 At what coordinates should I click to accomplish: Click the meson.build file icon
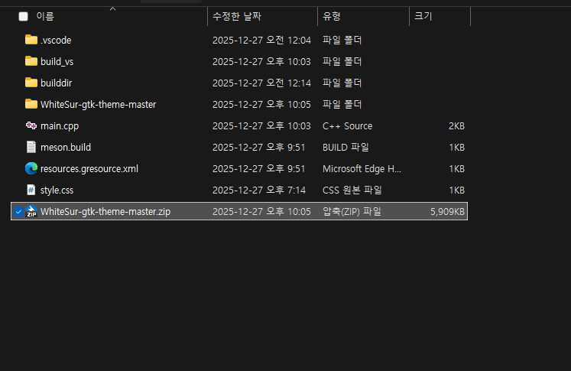(31, 147)
